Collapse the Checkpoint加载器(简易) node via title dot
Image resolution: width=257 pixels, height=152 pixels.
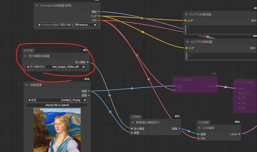coord(37,5)
